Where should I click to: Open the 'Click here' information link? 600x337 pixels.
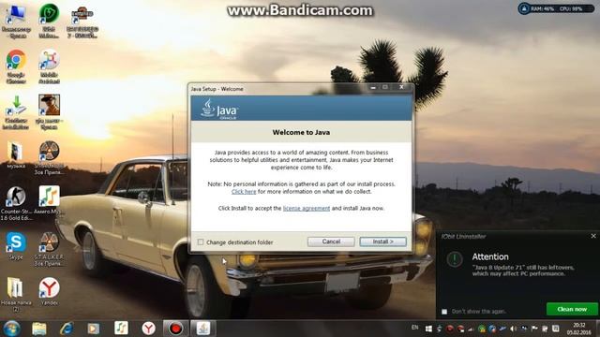tap(244, 191)
